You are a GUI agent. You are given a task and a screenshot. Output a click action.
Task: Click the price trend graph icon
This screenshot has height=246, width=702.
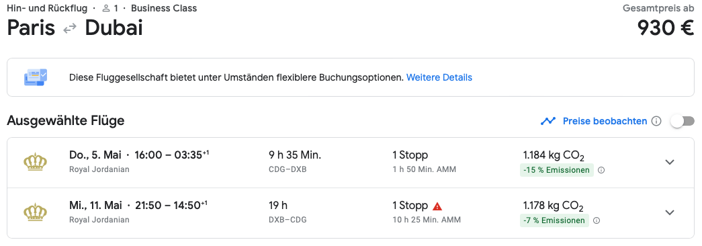[x=548, y=121]
